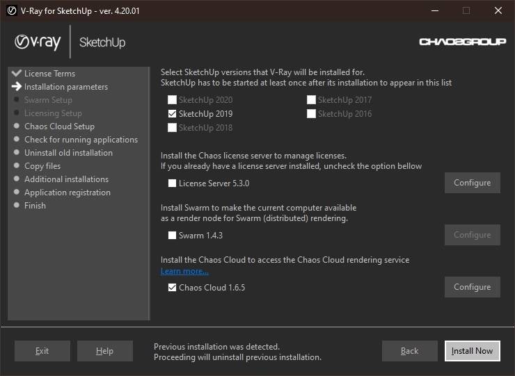Close the V-Ray installer window
515x376 pixels.
pyautogui.click(x=498, y=11)
